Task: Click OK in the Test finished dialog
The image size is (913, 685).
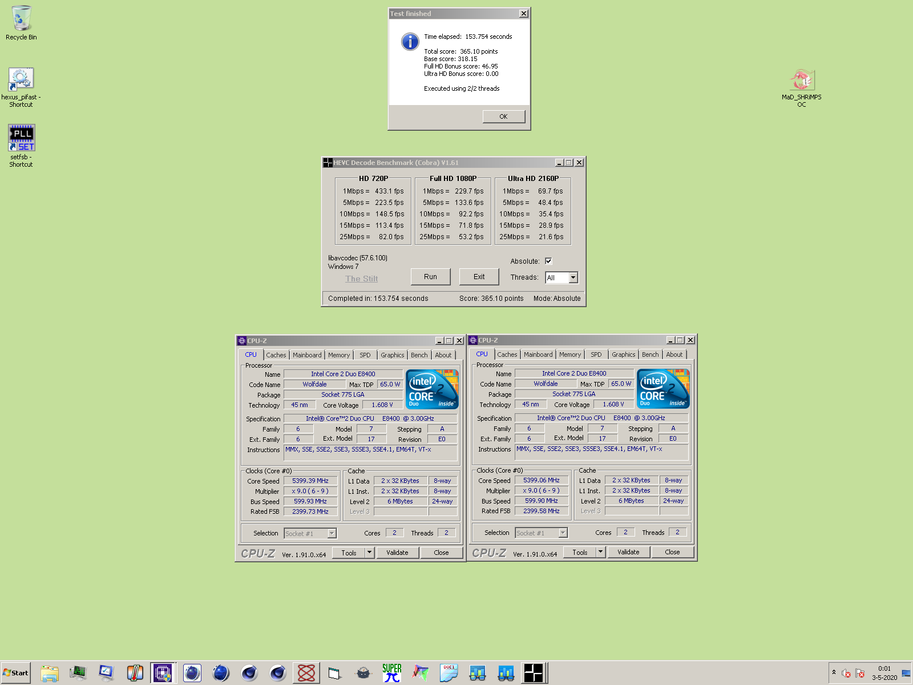Action: coord(503,116)
